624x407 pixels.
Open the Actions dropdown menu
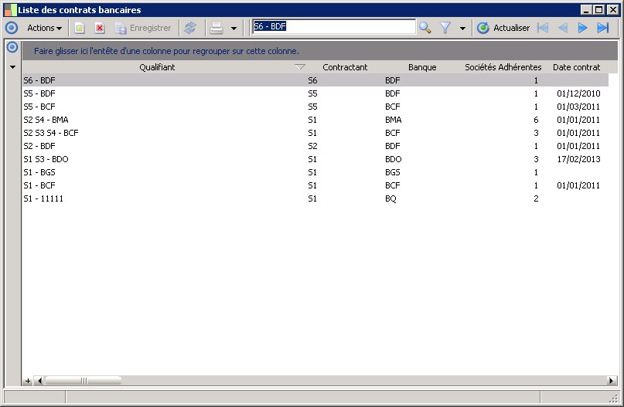[45, 28]
